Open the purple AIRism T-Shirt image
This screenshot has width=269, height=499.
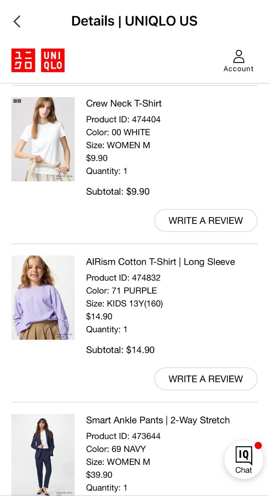[x=43, y=297]
